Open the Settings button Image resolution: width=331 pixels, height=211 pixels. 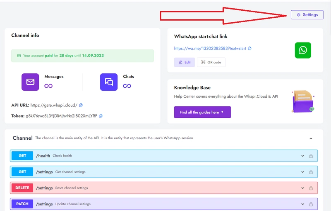point(307,15)
